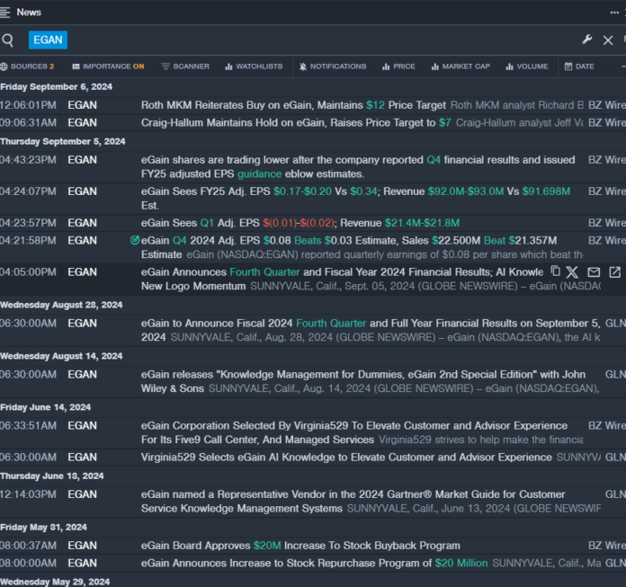Open the Q4 2024 Adj. EPS Beats headline
Viewport: 626px width, 587px height.
pos(349,247)
